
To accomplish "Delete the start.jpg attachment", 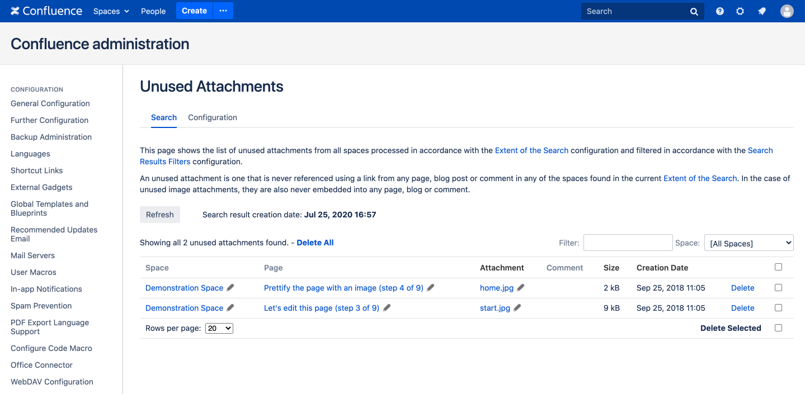I will [x=742, y=308].
